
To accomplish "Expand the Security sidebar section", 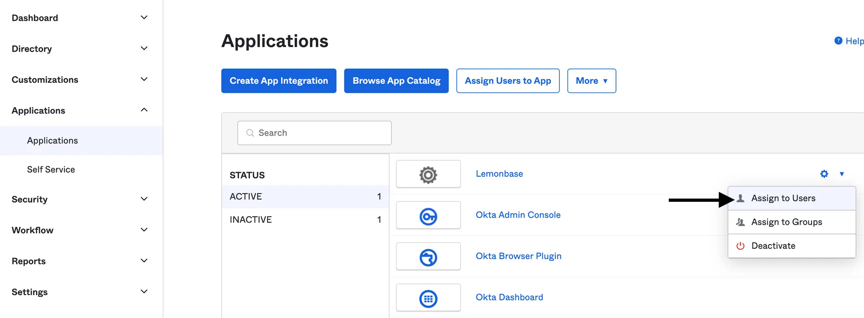I will [x=144, y=199].
